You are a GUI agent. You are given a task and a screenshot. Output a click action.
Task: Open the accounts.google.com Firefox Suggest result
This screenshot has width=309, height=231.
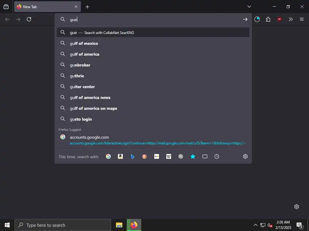click(x=153, y=140)
